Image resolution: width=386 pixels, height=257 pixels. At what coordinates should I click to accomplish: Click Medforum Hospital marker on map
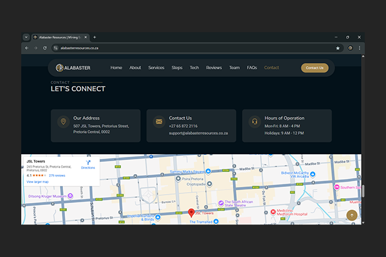273,212
